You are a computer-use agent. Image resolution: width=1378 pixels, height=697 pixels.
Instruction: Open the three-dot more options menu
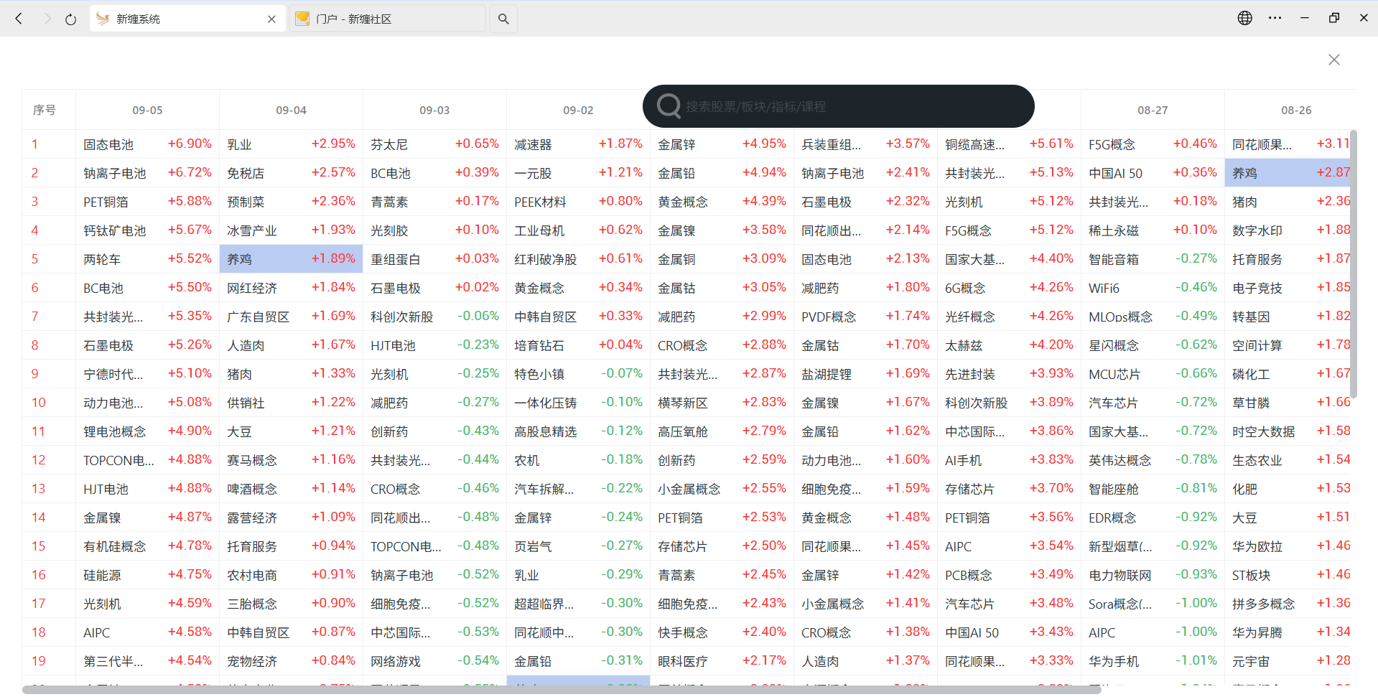1275,18
